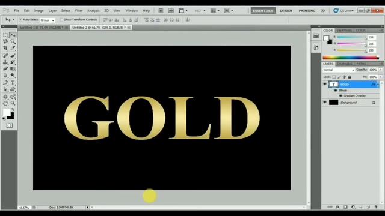Hide the GOLD layer Effects

tap(336, 91)
